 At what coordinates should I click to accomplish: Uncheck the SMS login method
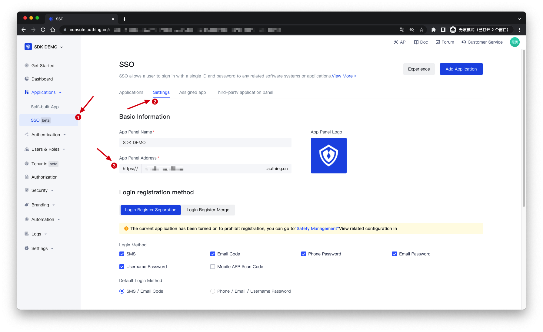122,254
